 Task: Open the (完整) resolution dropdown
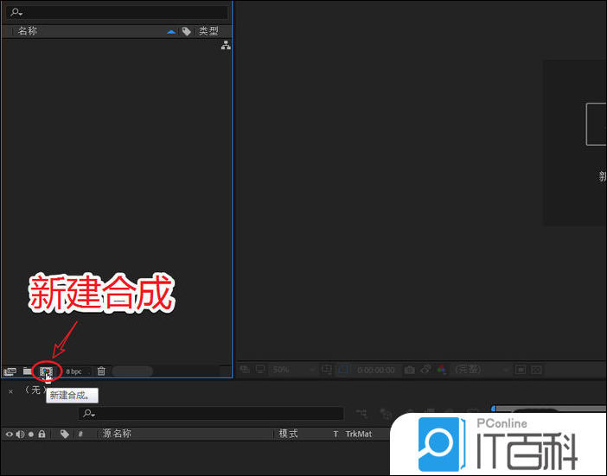click(x=481, y=370)
